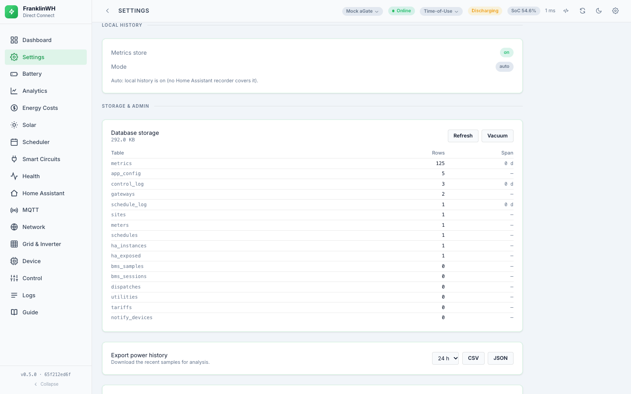The image size is (631, 394).
Task: Select the "control_log" table row name
Action: tap(128, 184)
